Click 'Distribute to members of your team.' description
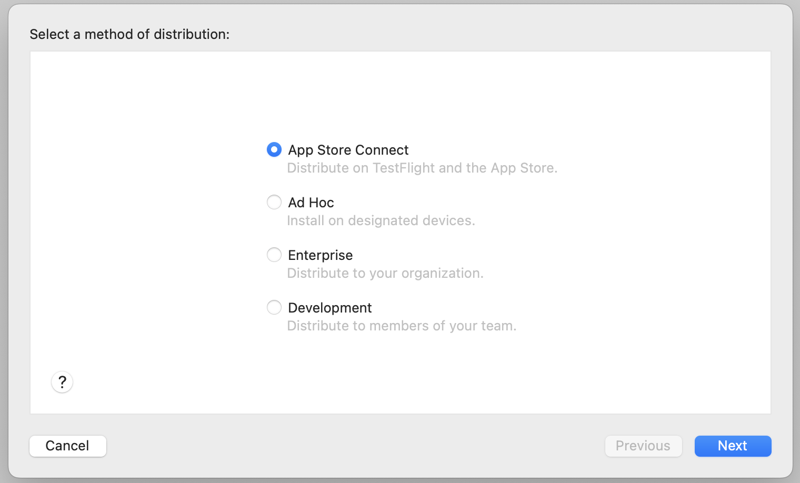 click(402, 326)
